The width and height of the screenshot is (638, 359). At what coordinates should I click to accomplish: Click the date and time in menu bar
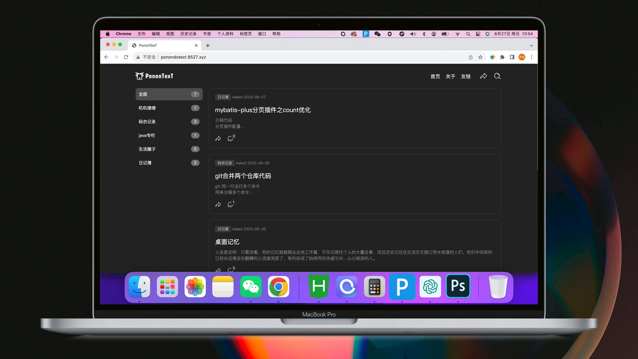(x=513, y=34)
